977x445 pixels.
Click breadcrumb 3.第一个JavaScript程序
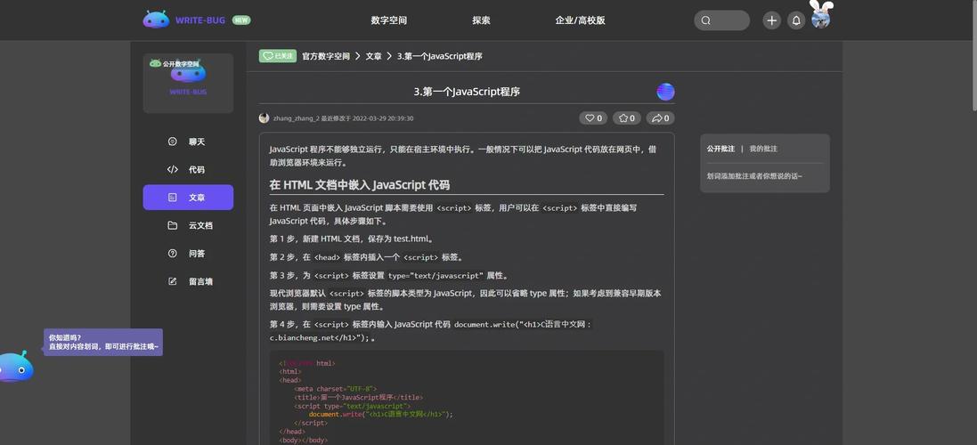[440, 56]
